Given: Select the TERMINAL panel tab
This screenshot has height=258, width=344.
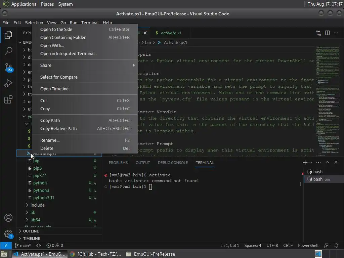Looking at the screenshot, I should (x=205, y=163).
